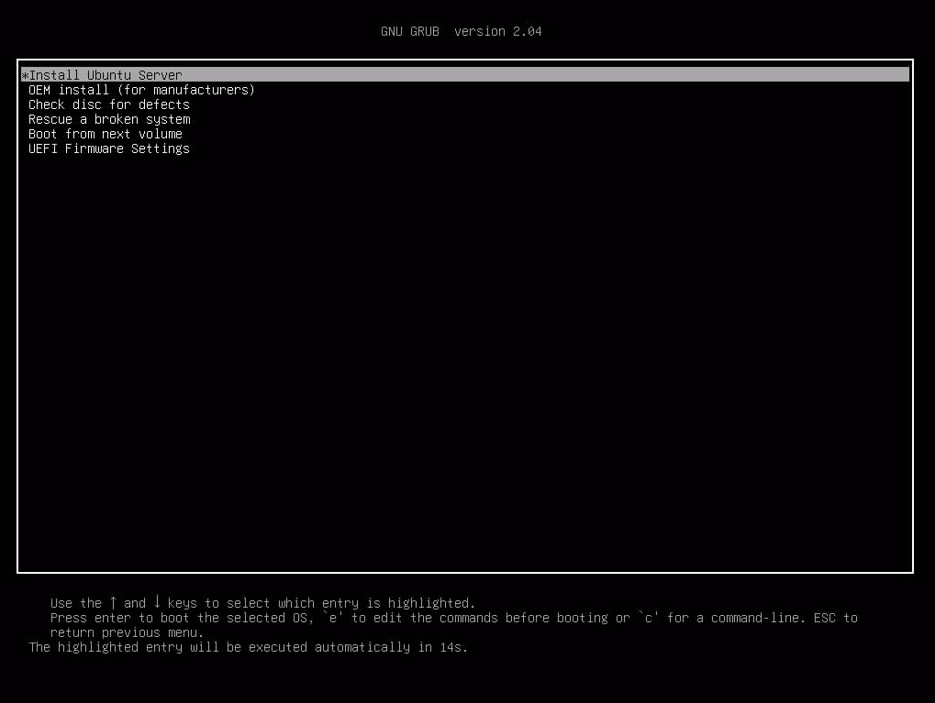Viewport: 935px width, 703px height.
Task: Click the GNU GRUB version 2.04 title
Action: [461, 31]
